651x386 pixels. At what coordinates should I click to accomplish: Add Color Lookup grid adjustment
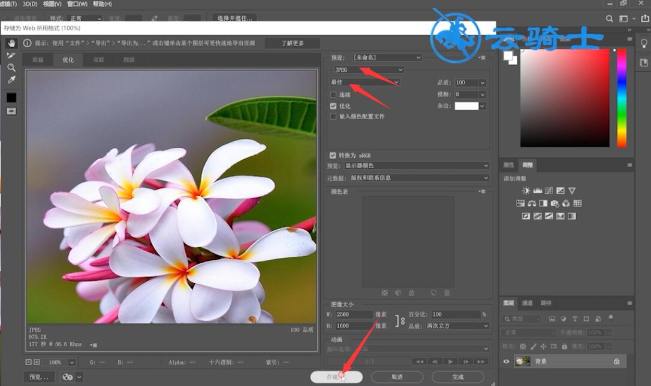[577, 203]
